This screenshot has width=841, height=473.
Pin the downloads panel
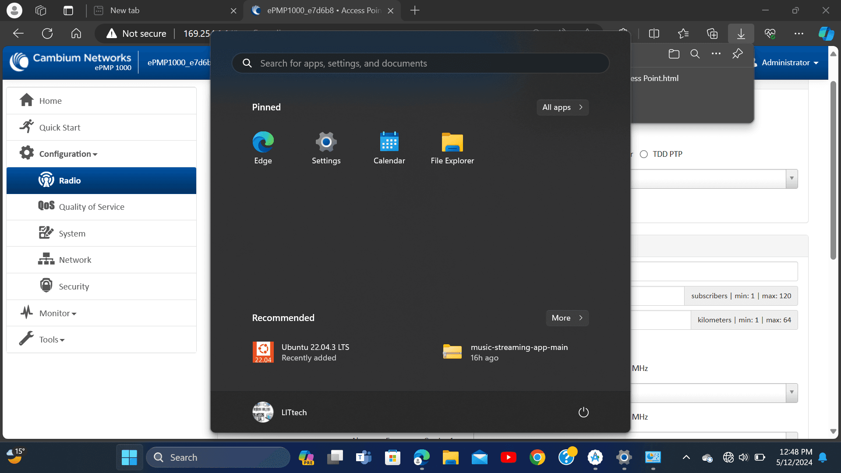click(x=738, y=54)
